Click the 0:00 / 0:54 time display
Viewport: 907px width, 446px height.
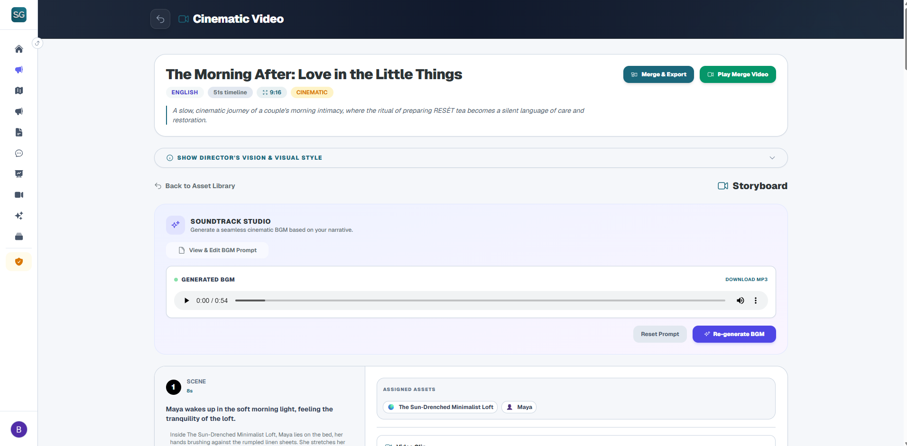click(212, 300)
